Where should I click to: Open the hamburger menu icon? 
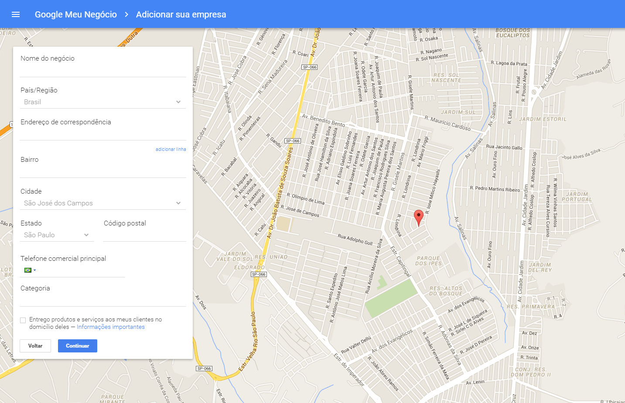click(16, 14)
